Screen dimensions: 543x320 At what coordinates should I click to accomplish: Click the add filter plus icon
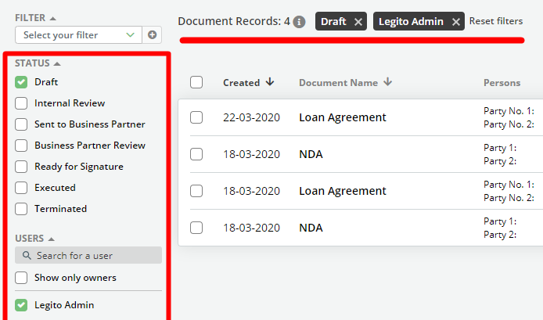pyautogui.click(x=152, y=34)
